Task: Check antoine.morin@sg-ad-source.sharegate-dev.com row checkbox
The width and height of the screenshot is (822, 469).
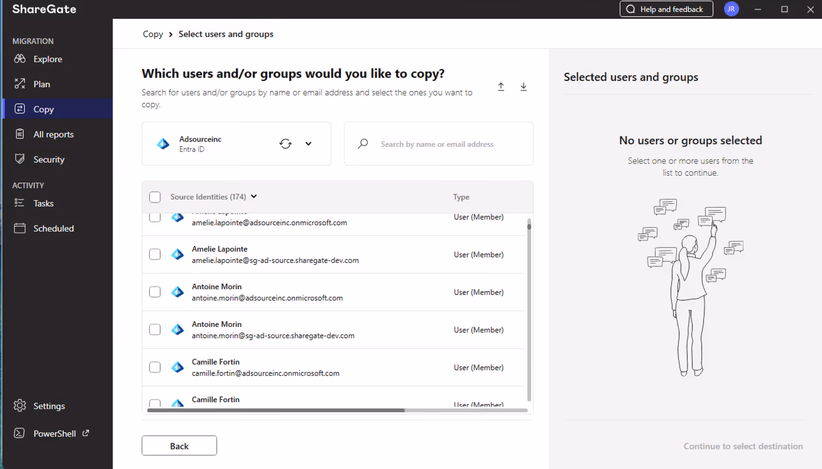Action: 155,330
